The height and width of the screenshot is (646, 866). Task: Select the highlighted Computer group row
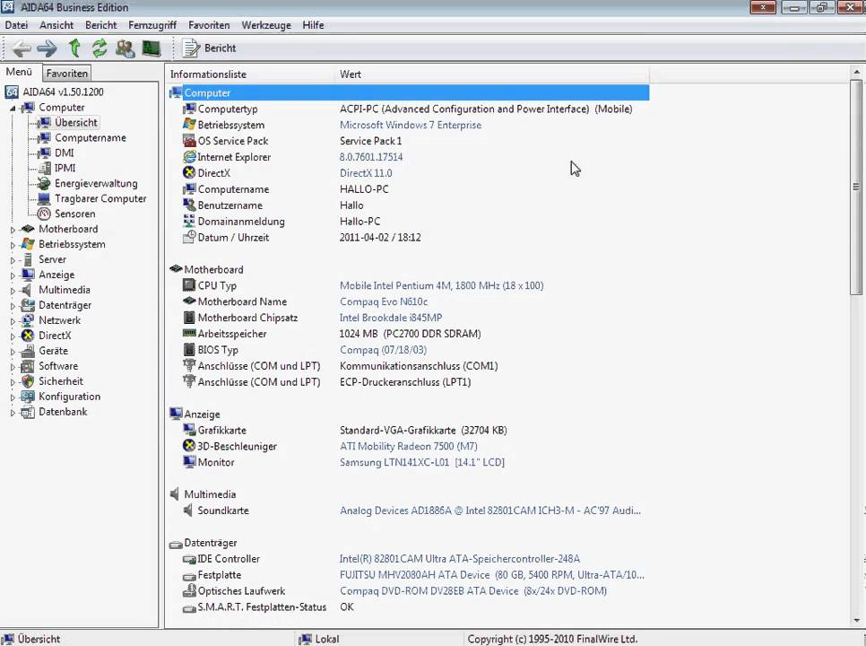tap(409, 92)
